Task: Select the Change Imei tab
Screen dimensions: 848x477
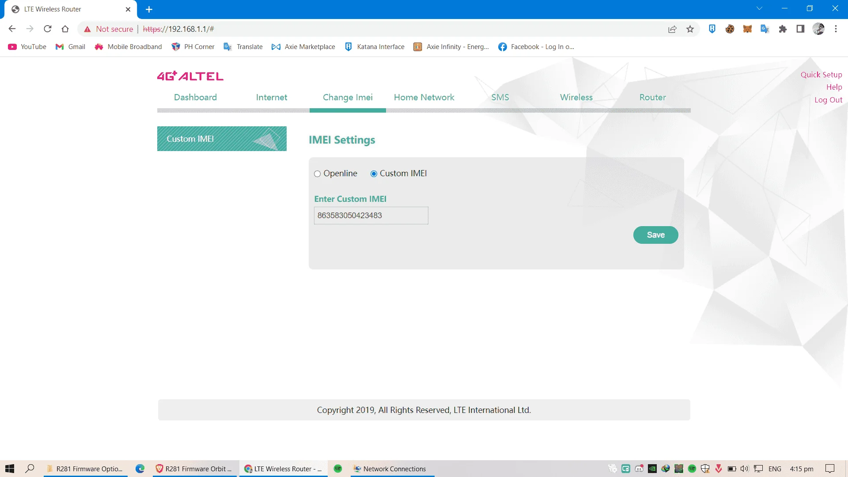Action: (348, 98)
